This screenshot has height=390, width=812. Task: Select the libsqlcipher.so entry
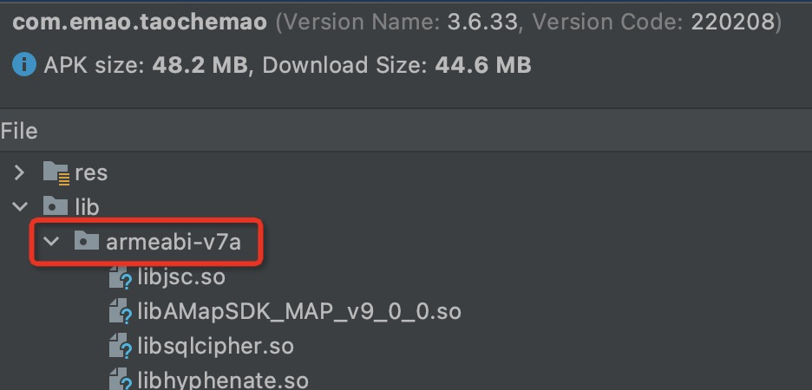215,347
